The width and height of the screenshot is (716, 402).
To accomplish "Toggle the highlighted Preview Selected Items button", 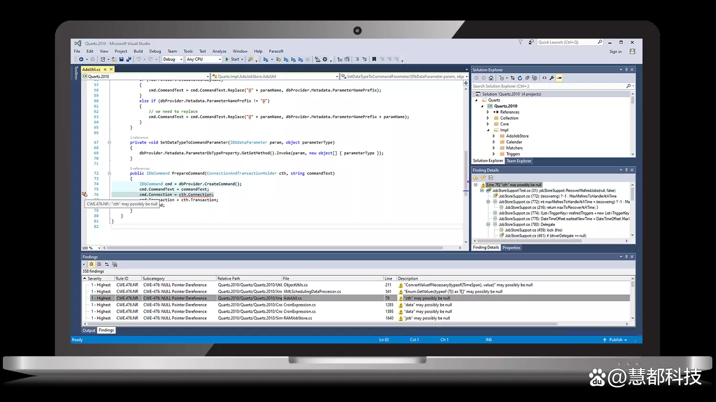I will (559, 78).
